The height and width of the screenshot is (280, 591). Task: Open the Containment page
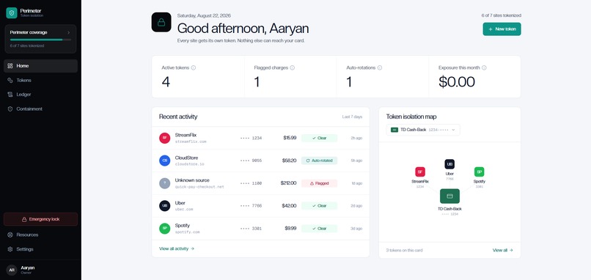pos(41,109)
